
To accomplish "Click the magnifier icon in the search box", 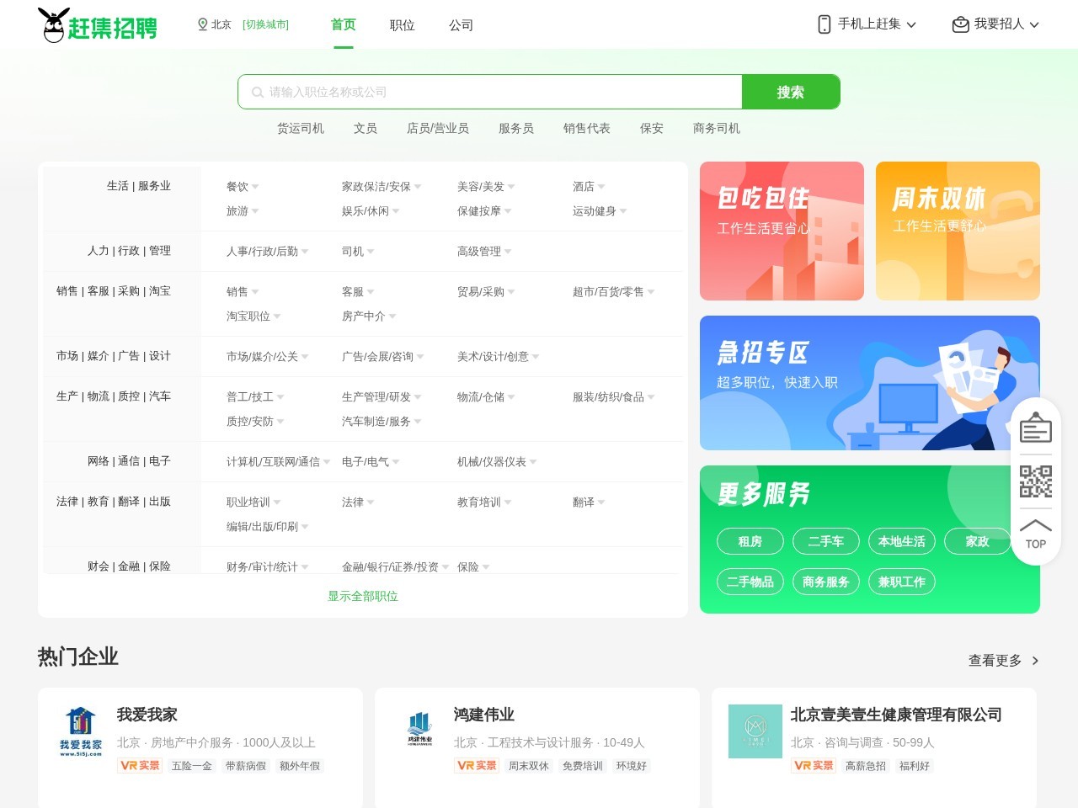I will click(257, 92).
